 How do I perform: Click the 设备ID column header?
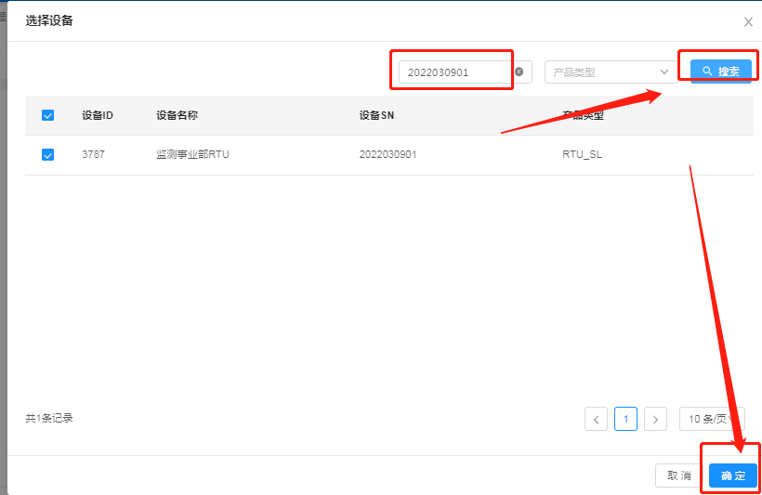click(98, 115)
